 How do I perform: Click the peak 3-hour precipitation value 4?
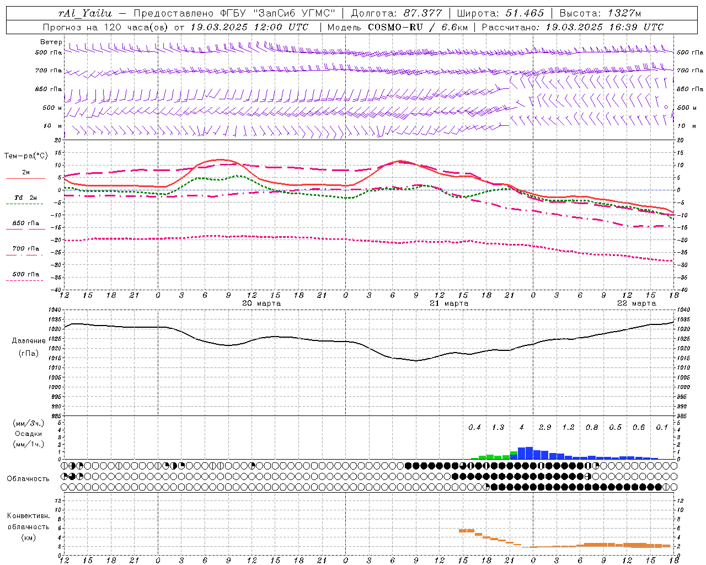coord(522,428)
